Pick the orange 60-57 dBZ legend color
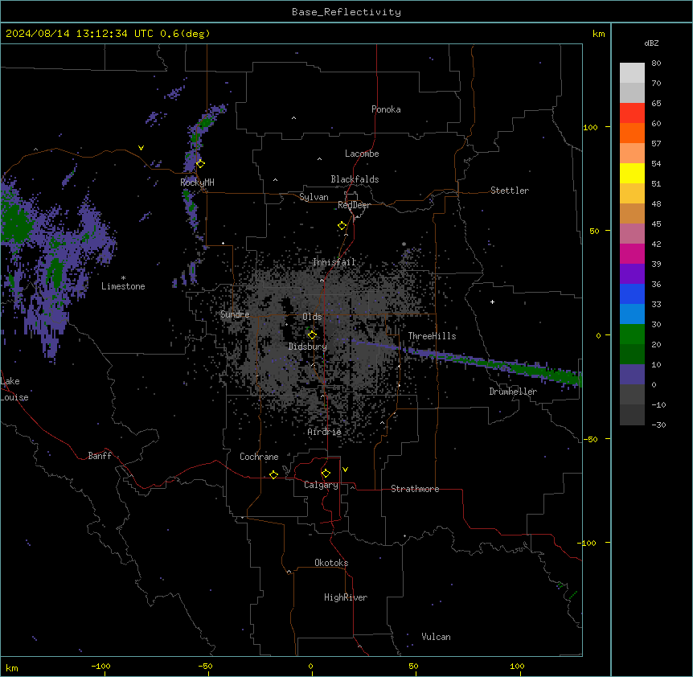693x677 pixels. (x=632, y=133)
